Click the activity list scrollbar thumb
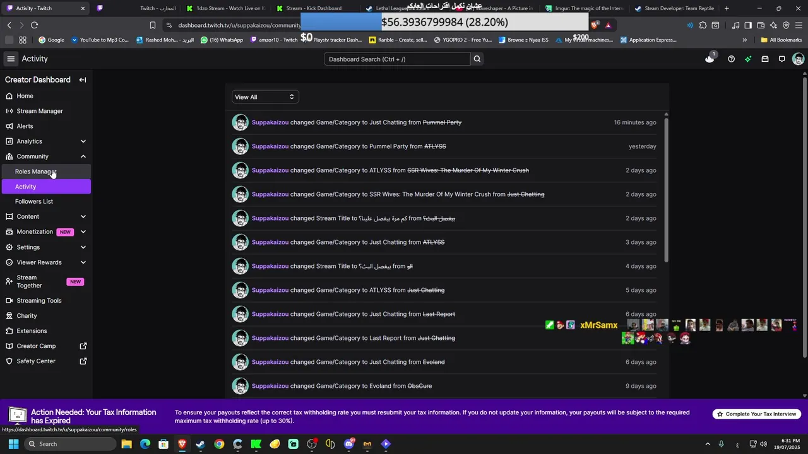The image size is (808, 454). click(666, 189)
